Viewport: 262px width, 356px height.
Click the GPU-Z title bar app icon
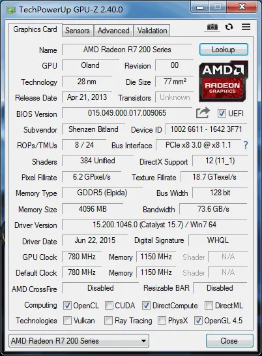coord(11,10)
